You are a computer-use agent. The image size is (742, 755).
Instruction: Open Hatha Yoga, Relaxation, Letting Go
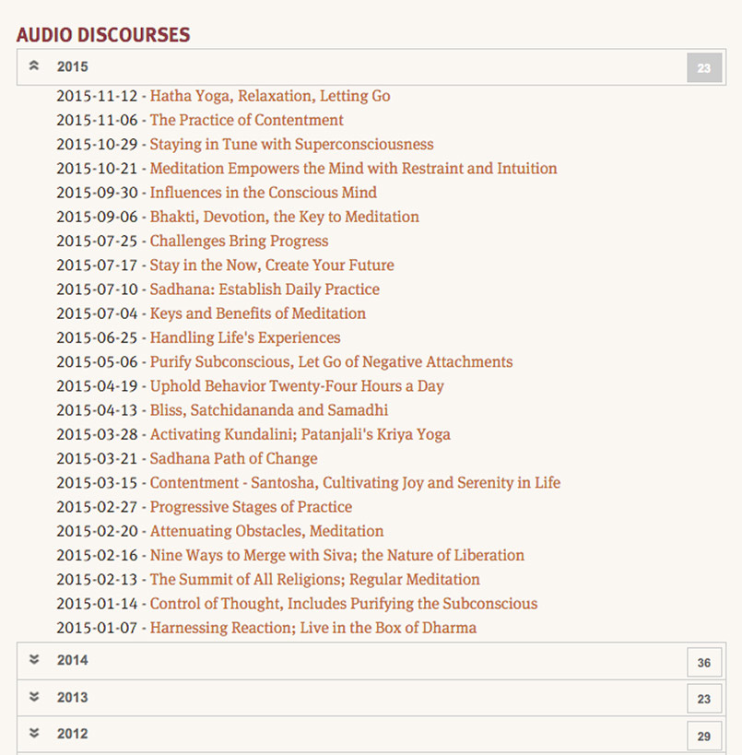click(270, 96)
